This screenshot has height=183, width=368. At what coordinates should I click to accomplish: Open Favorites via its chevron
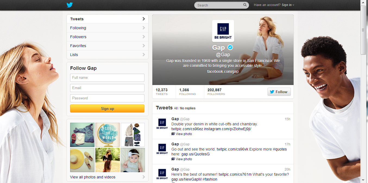[x=144, y=46]
